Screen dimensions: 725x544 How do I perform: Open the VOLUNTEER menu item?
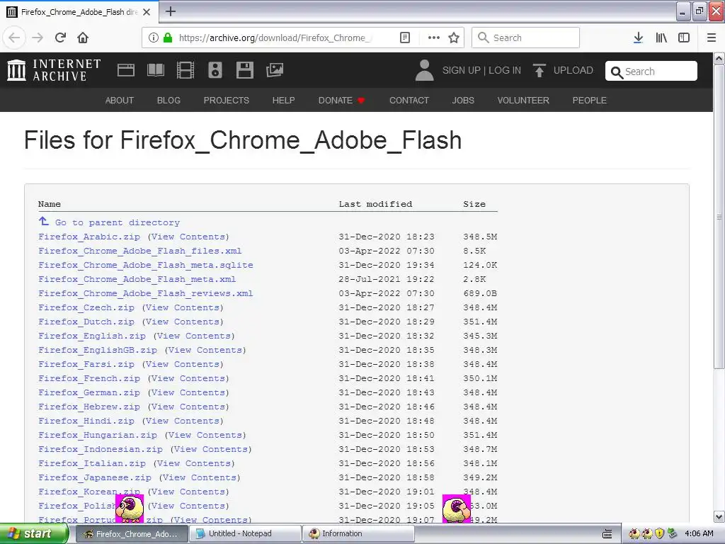pos(523,101)
